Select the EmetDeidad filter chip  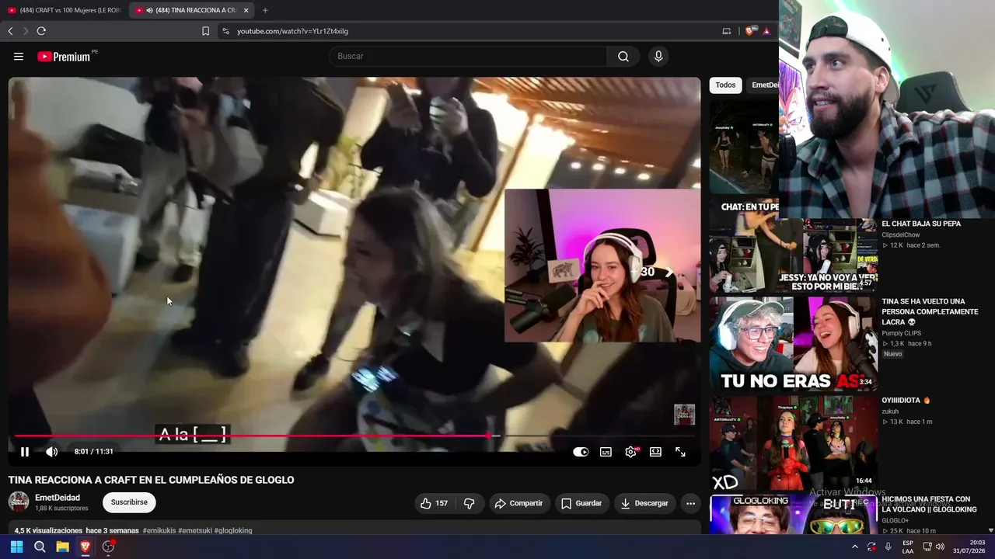click(x=763, y=85)
